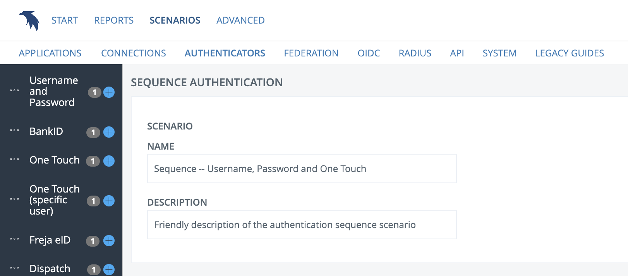The width and height of the screenshot is (628, 276).
Task: Focus the DESCRIPTION text field
Action: pos(302,225)
